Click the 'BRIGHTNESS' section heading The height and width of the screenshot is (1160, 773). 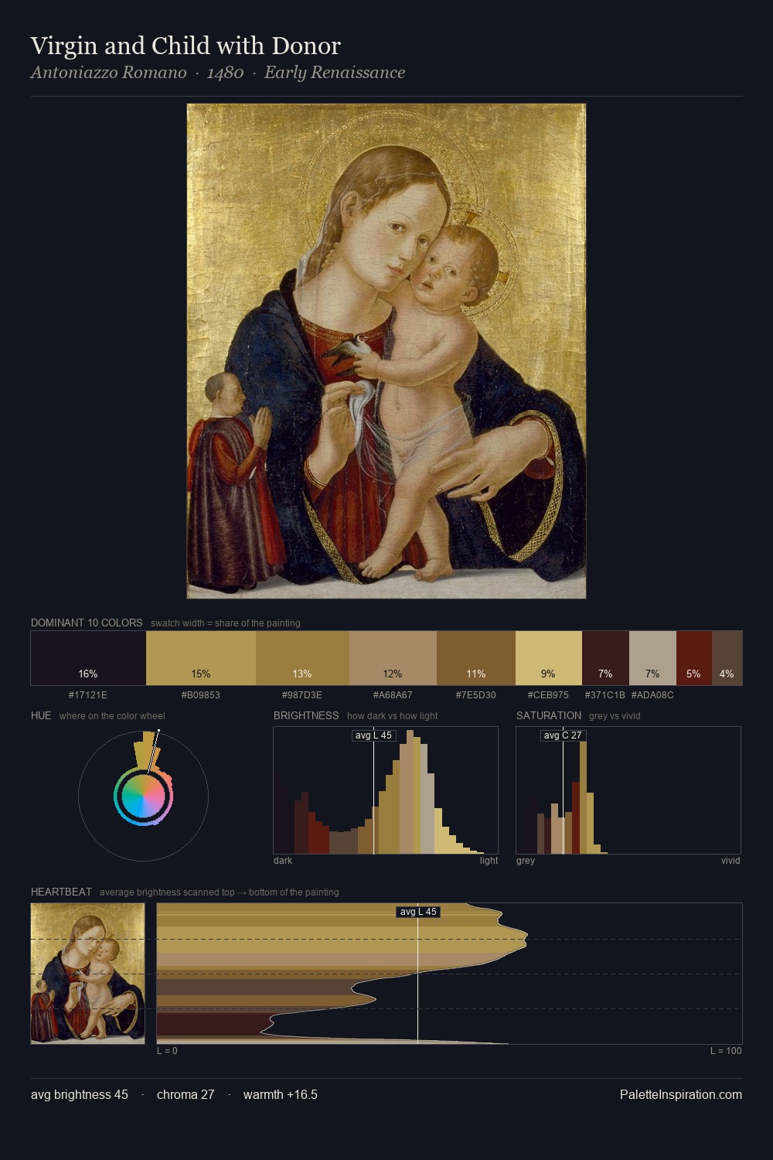[306, 715]
